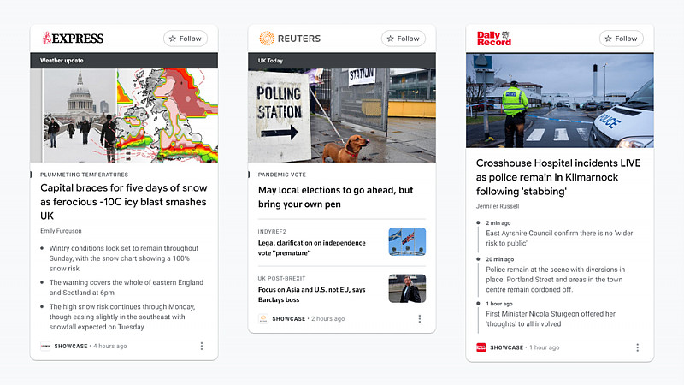Click the Barclays boss thumbnail

click(x=407, y=288)
